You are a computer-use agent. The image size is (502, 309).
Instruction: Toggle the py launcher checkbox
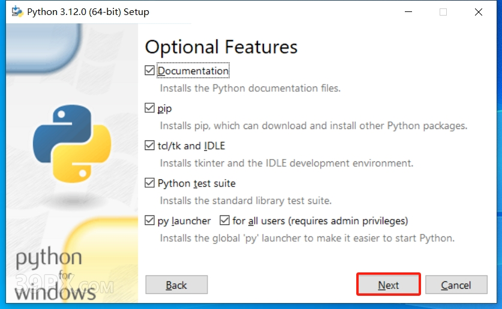click(x=149, y=220)
